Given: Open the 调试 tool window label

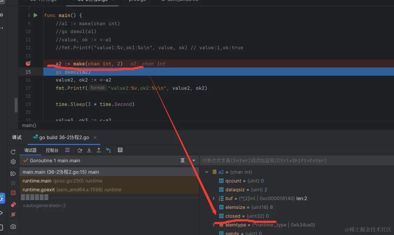Looking at the screenshot, I should (x=17, y=138).
